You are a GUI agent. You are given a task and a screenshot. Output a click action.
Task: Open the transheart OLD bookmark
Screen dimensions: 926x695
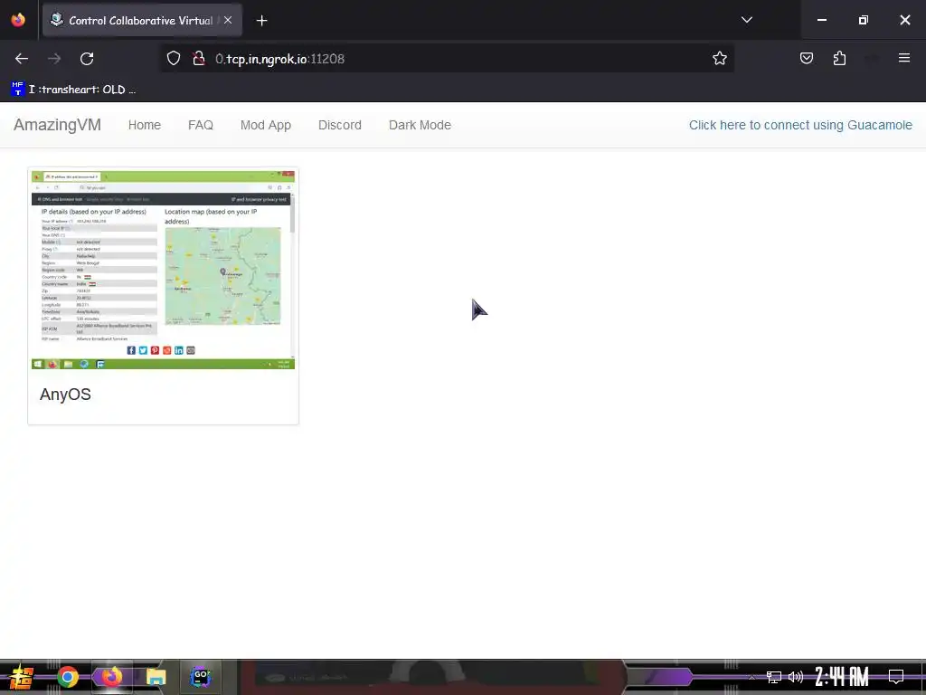73,90
